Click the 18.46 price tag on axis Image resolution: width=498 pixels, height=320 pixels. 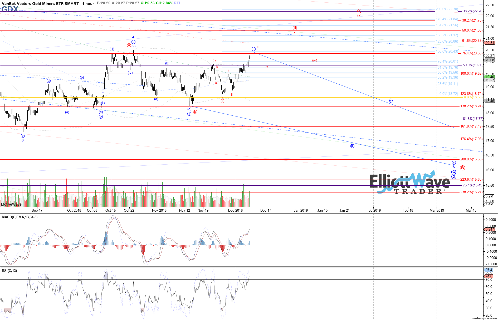(x=490, y=100)
